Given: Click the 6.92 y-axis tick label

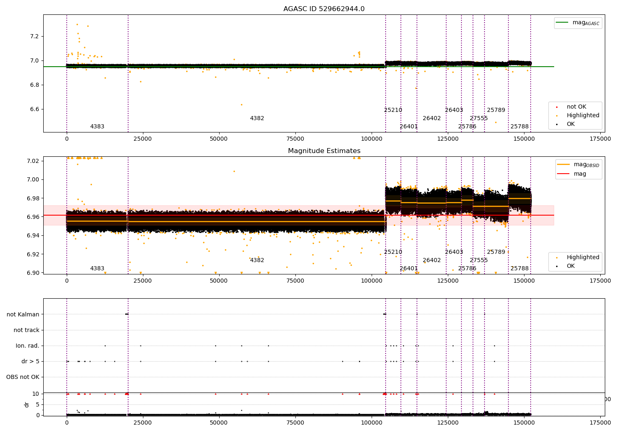Looking at the screenshot, I should coord(33,254).
